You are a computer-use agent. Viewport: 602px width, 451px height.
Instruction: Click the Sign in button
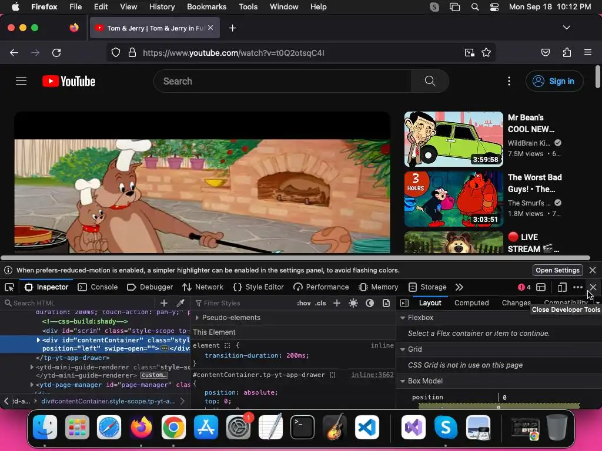554,81
